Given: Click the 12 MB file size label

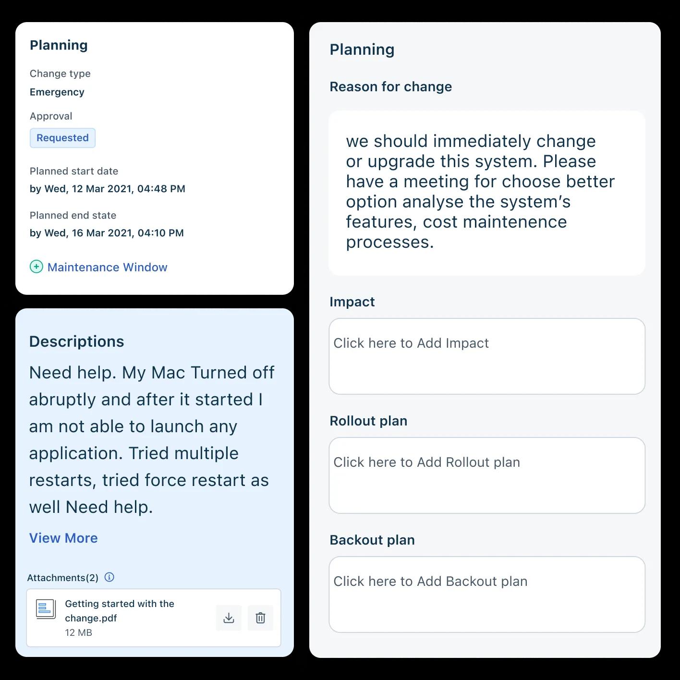Looking at the screenshot, I should (x=78, y=632).
